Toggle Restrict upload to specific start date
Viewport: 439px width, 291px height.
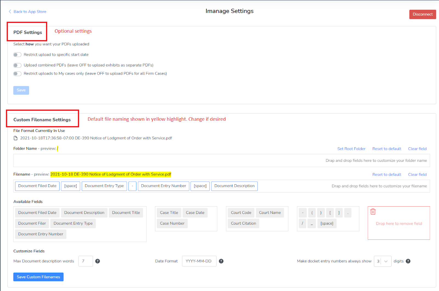[17, 55]
